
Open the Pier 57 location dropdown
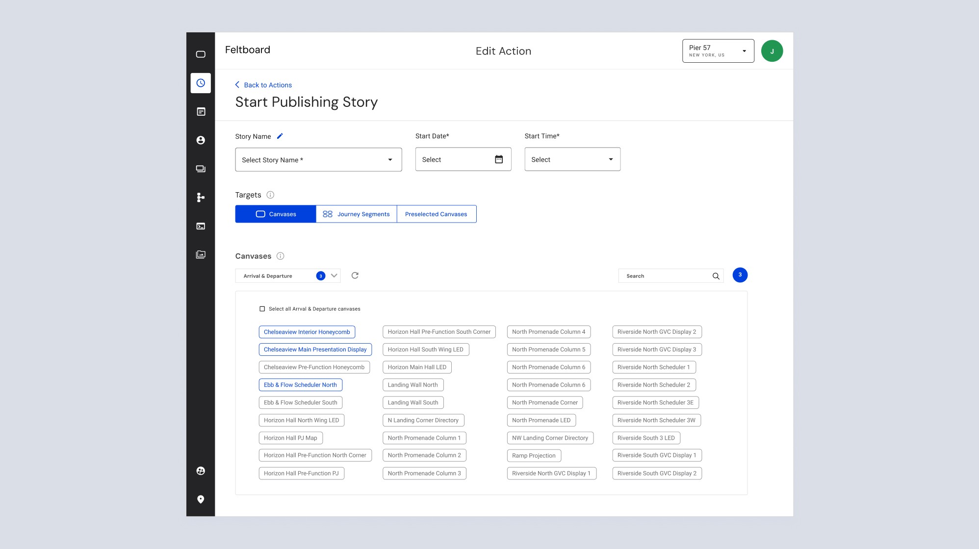click(x=718, y=51)
